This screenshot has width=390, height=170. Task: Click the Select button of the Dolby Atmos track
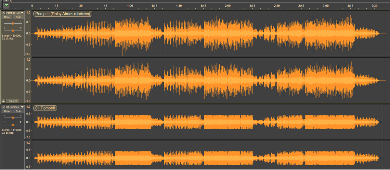(x=13, y=101)
